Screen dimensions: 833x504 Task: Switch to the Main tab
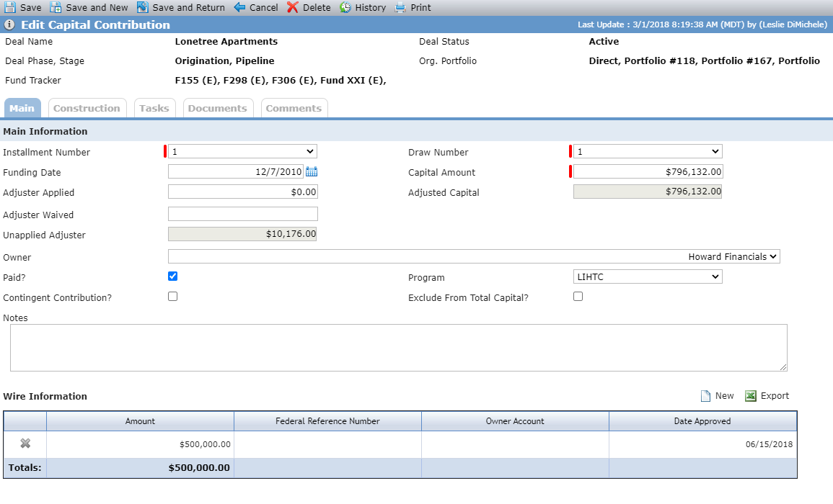[x=22, y=108]
